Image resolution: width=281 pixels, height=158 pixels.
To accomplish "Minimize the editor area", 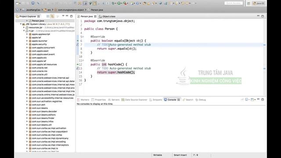I will (258, 16).
